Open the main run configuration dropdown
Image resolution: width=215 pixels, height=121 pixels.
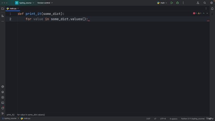click(162, 3)
